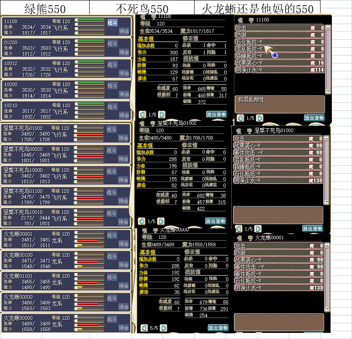Click scroll-down arrow in 涅槃不死鸟01002 skill list
The width and height of the screenshot is (352, 339).
point(326,202)
